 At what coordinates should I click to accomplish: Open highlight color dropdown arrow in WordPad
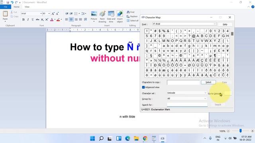pyautogui.click(x=61, y=19)
